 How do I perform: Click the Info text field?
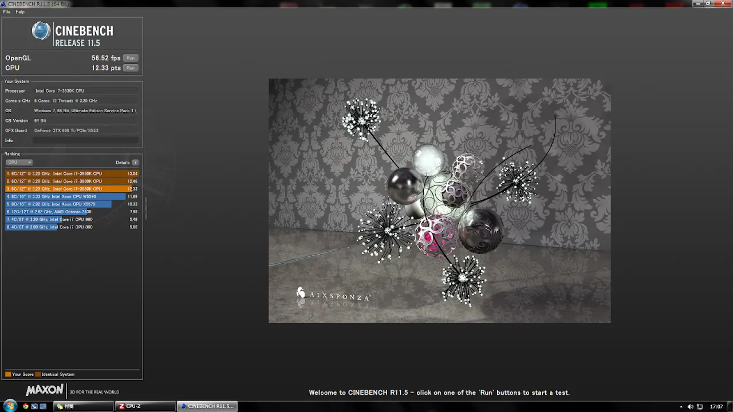pyautogui.click(x=85, y=140)
